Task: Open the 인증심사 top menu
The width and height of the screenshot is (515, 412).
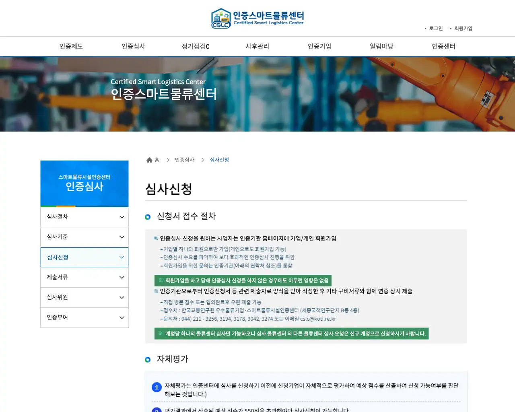Action: 133,46
